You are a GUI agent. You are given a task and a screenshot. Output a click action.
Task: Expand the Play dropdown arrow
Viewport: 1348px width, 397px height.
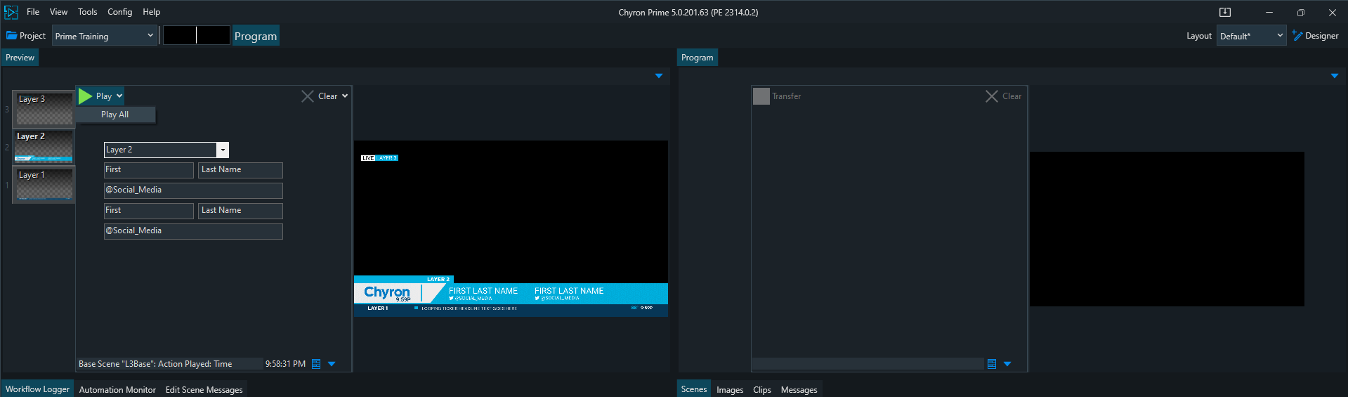[x=119, y=96]
